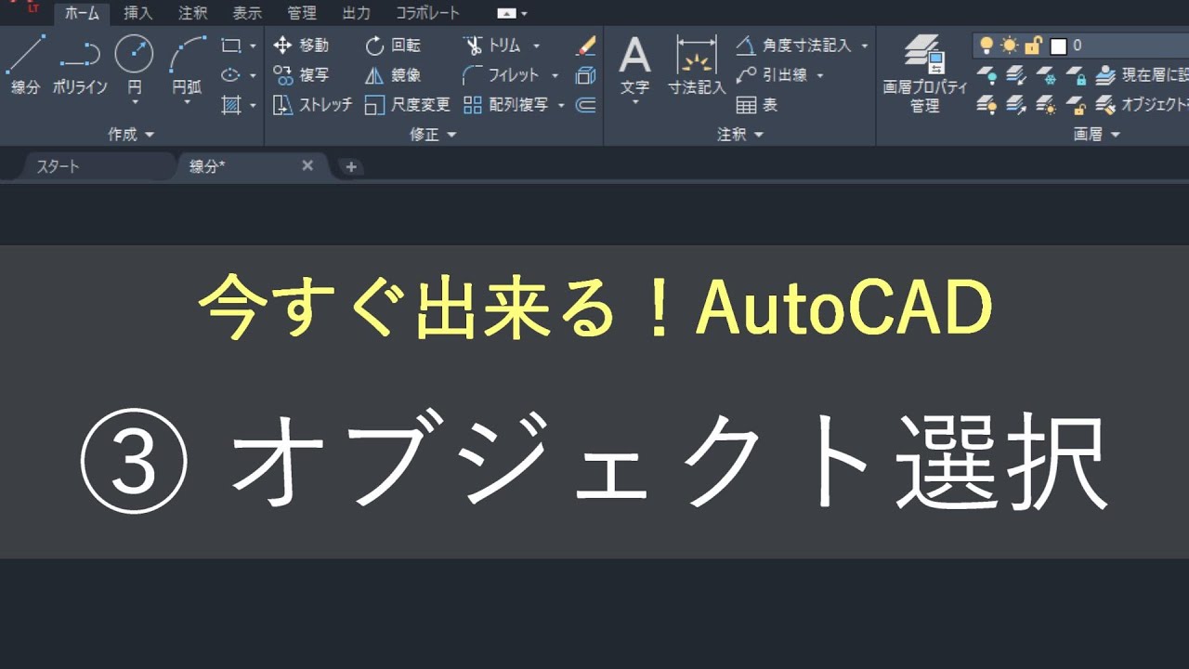Expand the 画層 panel
Image resolution: width=1189 pixels, height=669 pixels.
click(x=1097, y=135)
